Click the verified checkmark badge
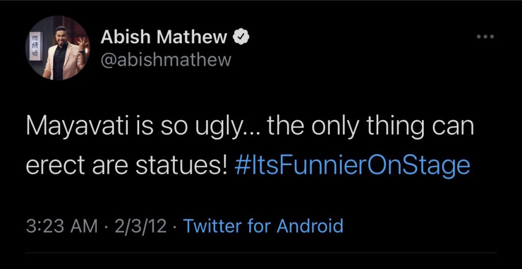 pos(240,37)
